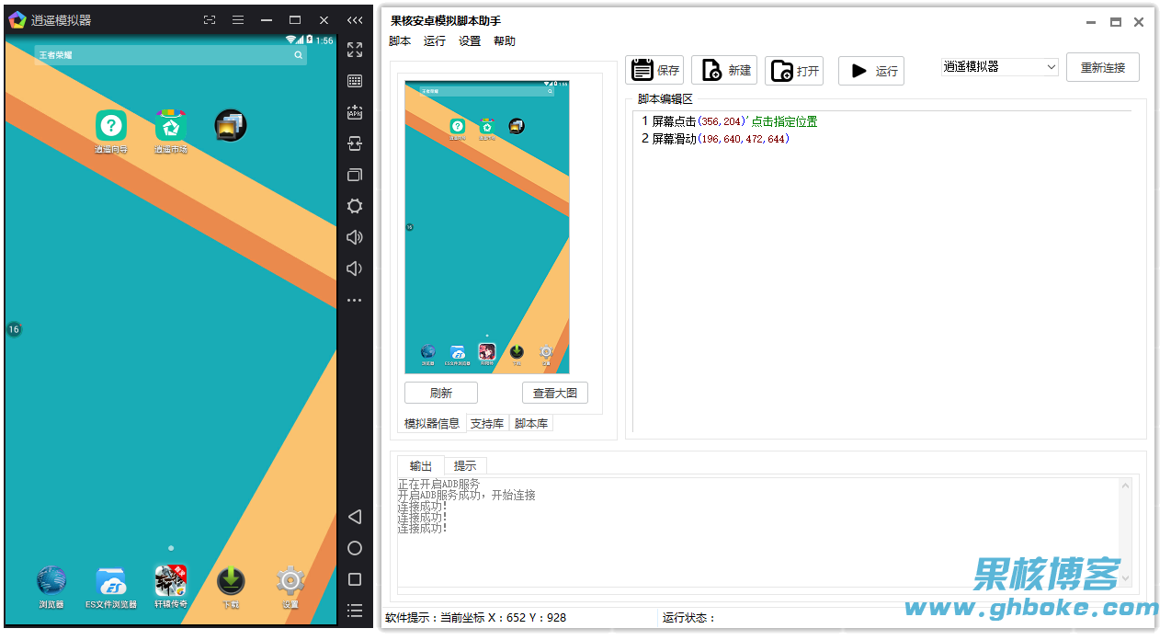Click install APK icon in emulator sidebar

[x=355, y=112]
